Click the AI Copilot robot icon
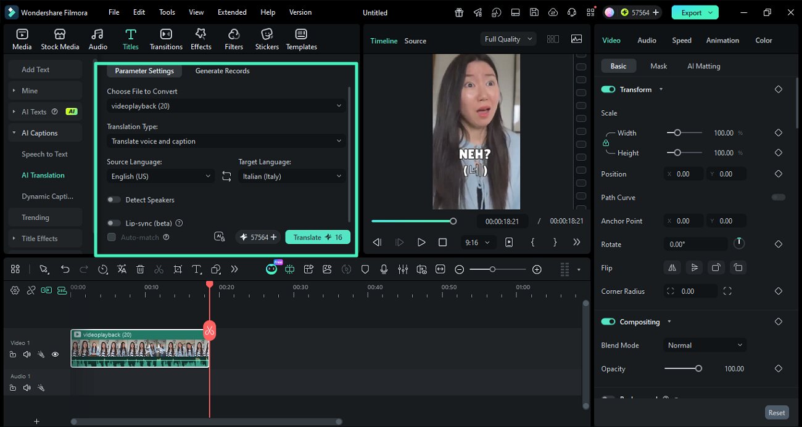Screen dimensions: 802x427 coord(271,269)
